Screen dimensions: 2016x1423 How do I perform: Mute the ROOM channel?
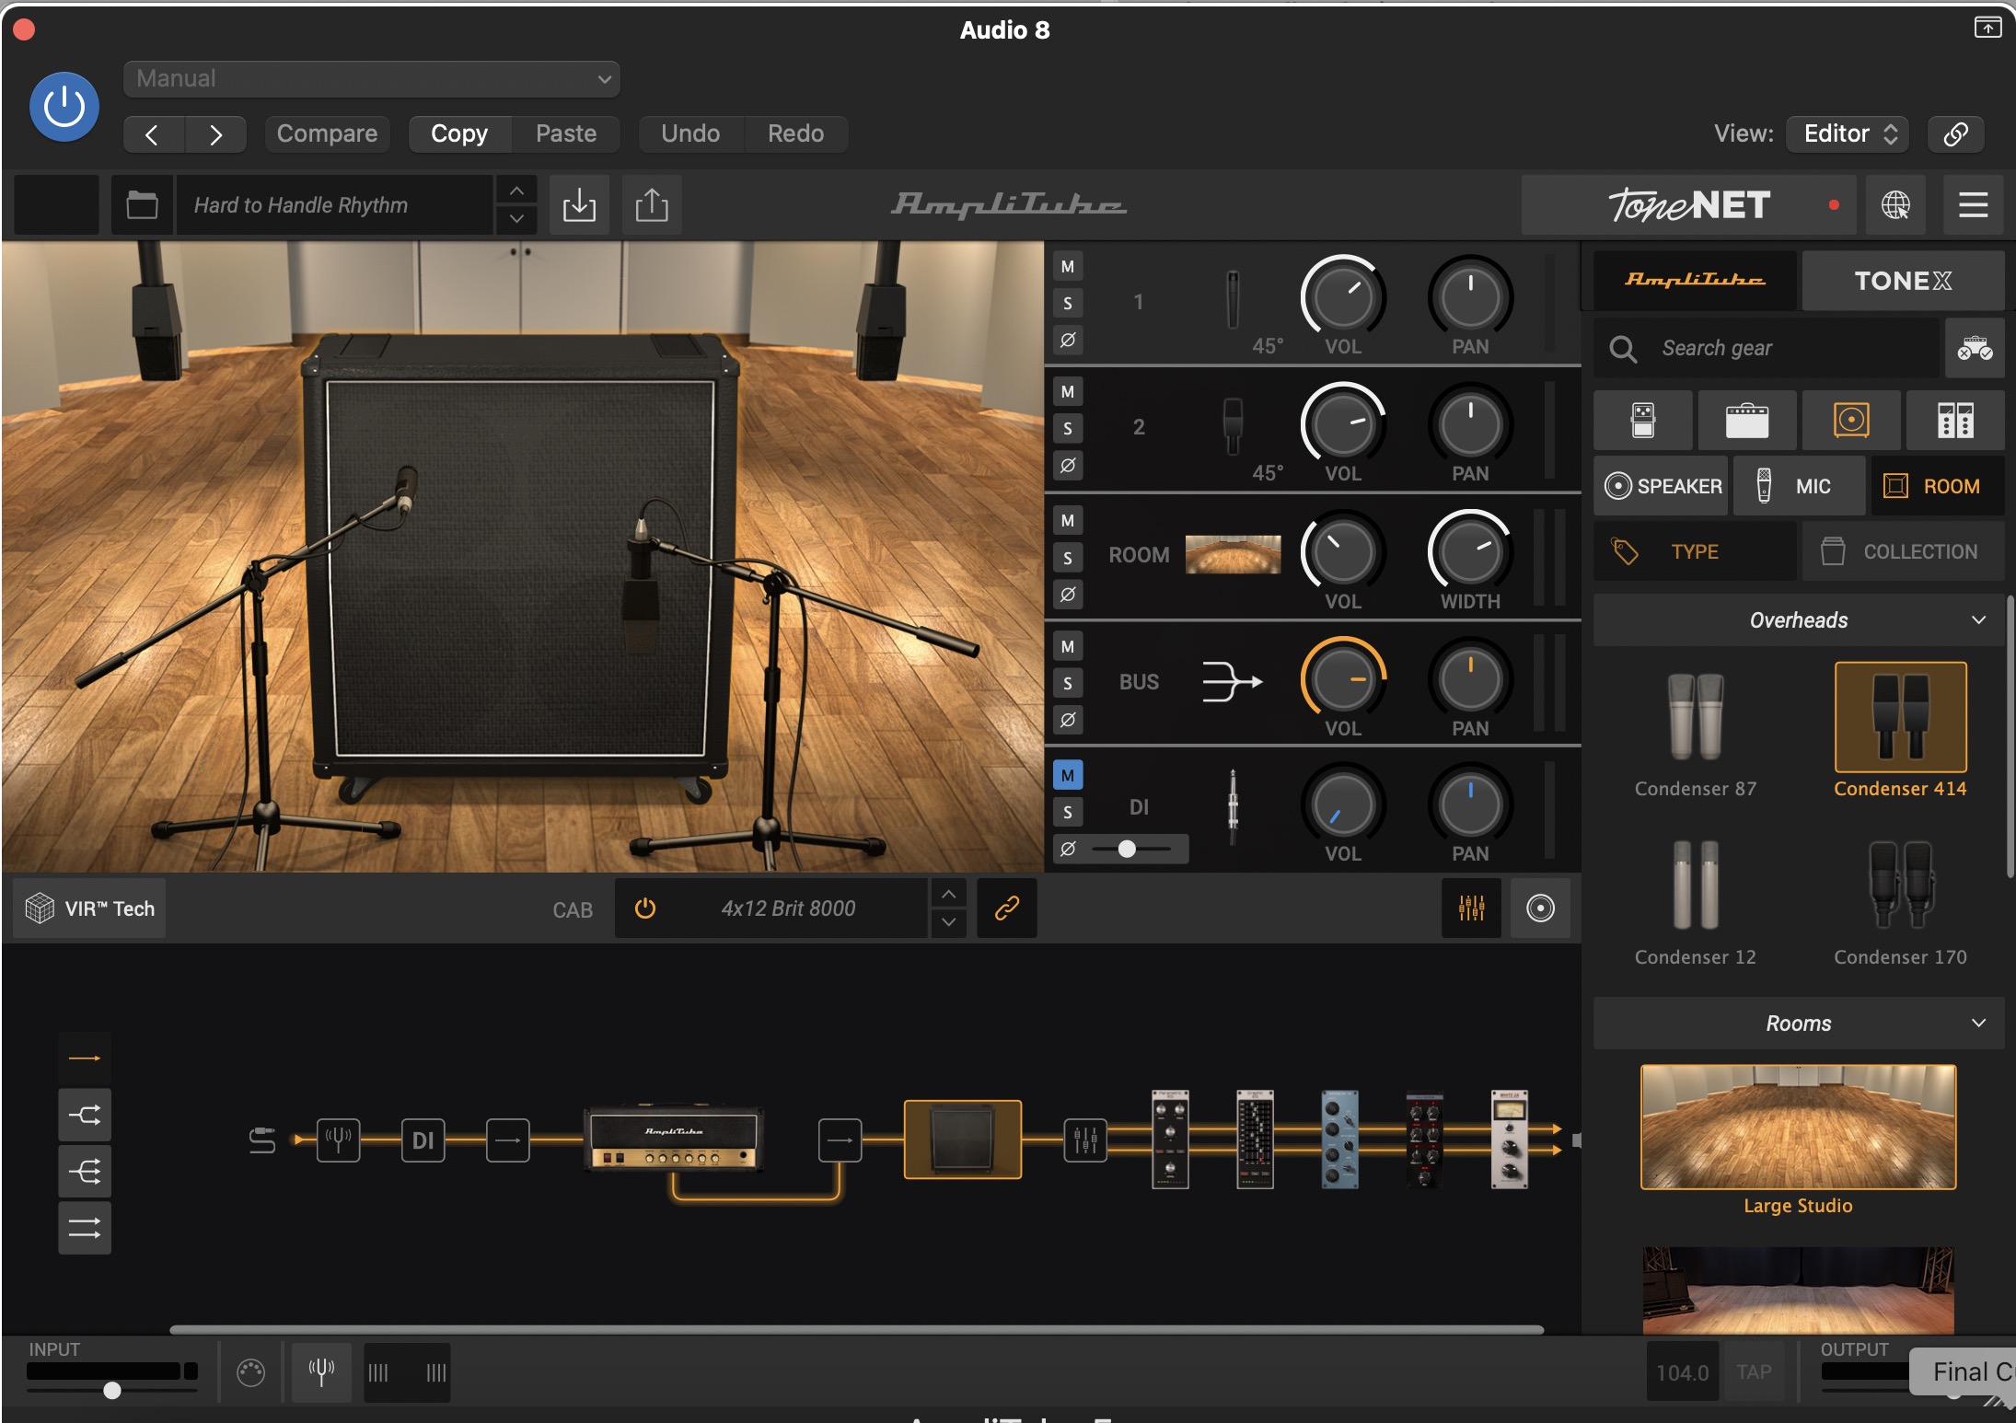(1068, 520)
